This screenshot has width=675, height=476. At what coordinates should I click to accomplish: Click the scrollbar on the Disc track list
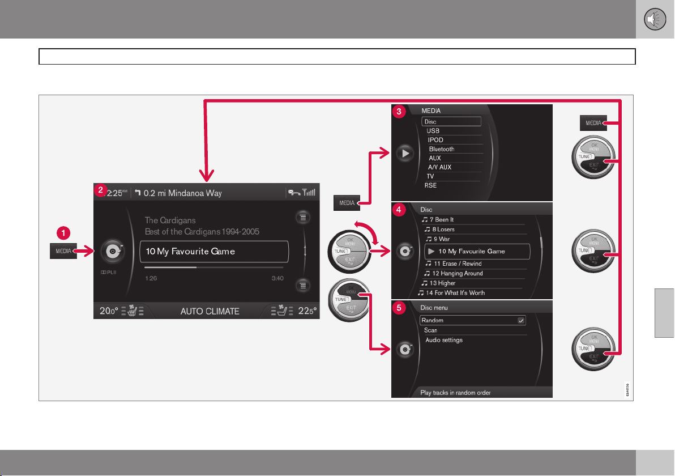click(x=541, y=242)
